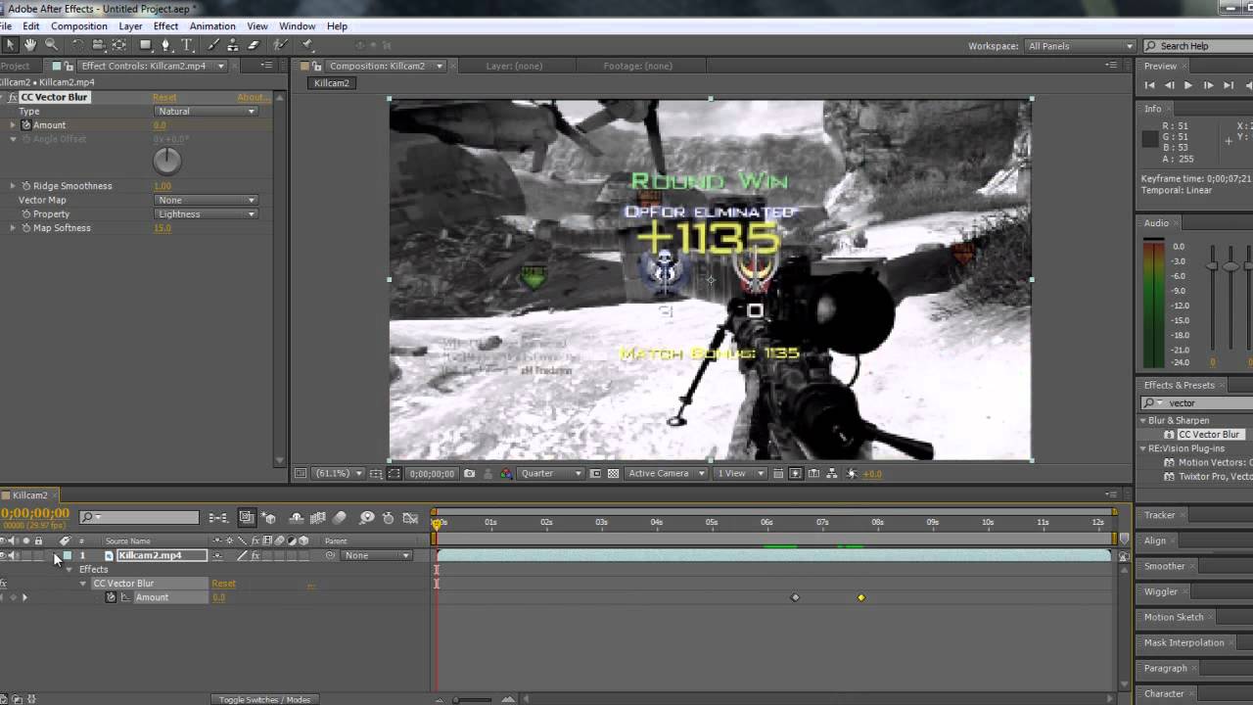Expand the Ridge Smoothness property
Screen dimensions: 1253x705
point(13,186)
